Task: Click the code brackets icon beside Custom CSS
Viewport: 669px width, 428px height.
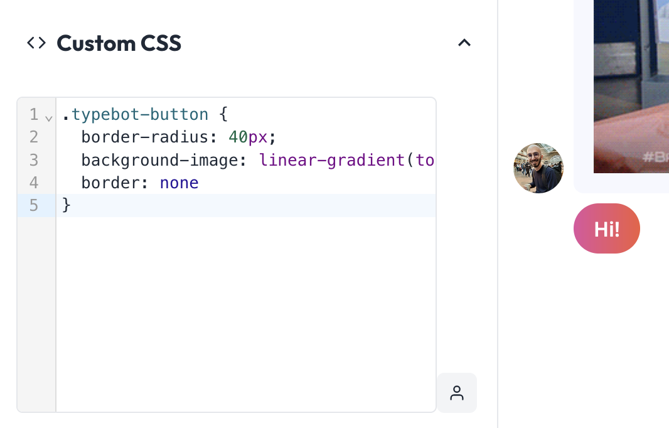Action: pyautogui.click(x=36, y=43)
